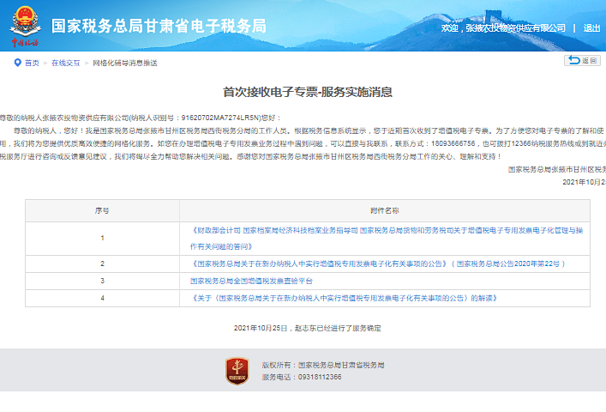Click row number 1 cell
Viewport: 606px width, 412px height.
[x=102, y=239]
